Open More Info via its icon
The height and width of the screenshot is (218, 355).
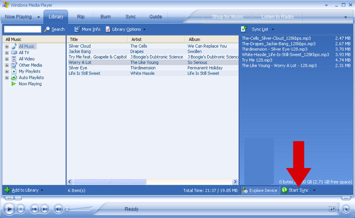(x=77, y=29)
